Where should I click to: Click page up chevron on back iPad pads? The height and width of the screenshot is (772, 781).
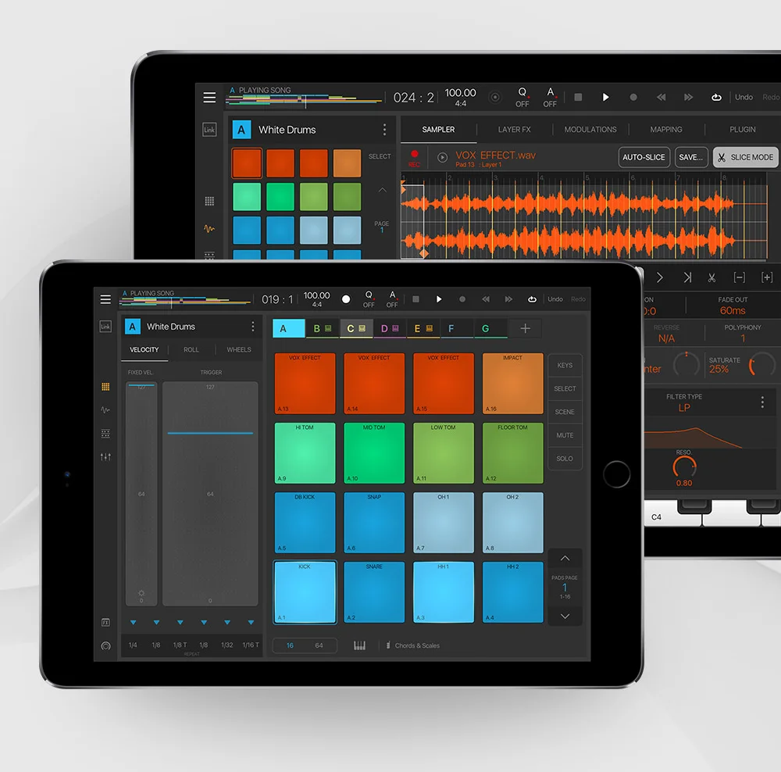click(382, 190)
